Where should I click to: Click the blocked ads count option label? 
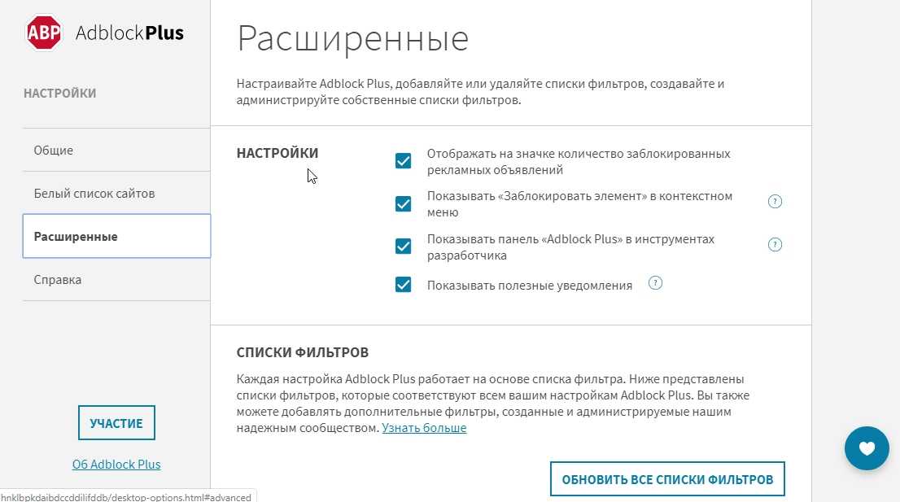(579, 162)
